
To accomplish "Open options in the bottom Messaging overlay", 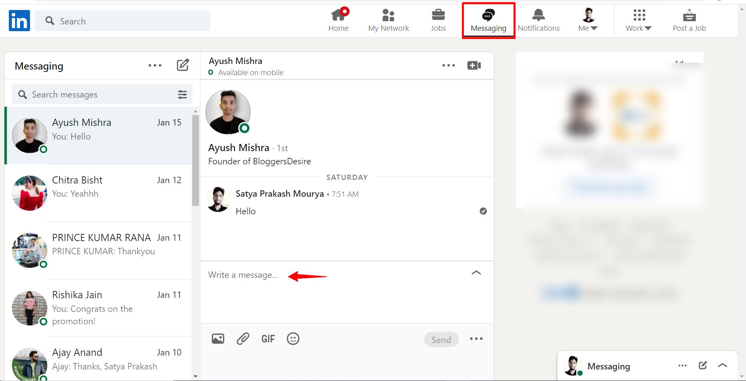I will coord(683,365).
